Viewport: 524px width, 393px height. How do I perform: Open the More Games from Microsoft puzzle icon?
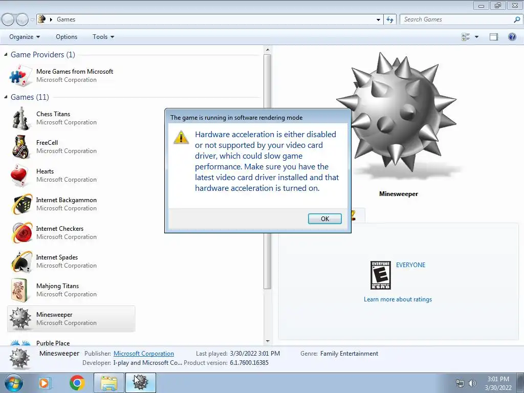[20, 76]
